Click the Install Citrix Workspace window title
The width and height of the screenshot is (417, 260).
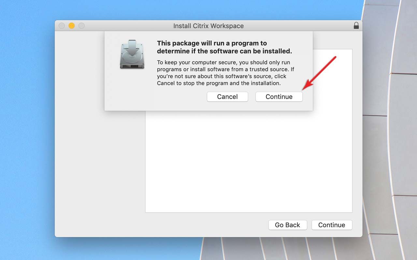208,26
